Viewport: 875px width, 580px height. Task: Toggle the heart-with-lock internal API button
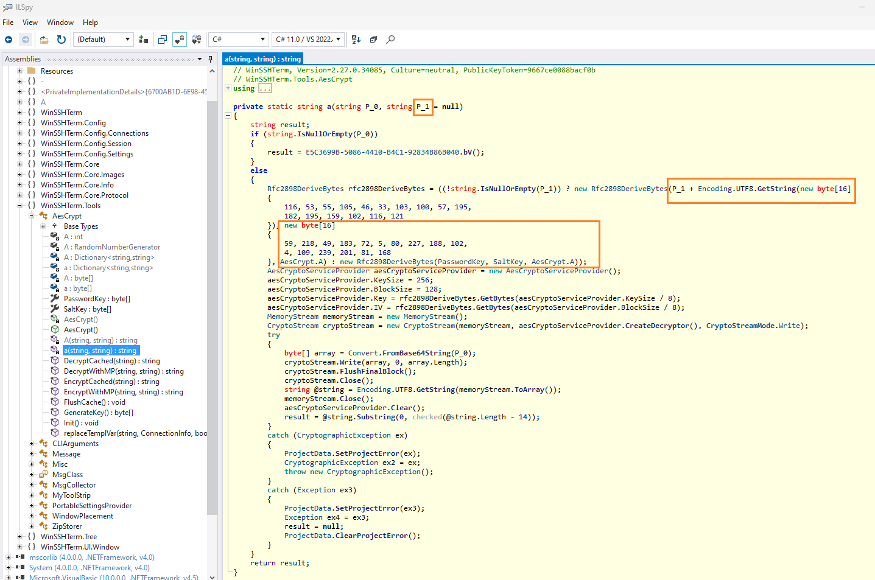(x=180, y=40)
